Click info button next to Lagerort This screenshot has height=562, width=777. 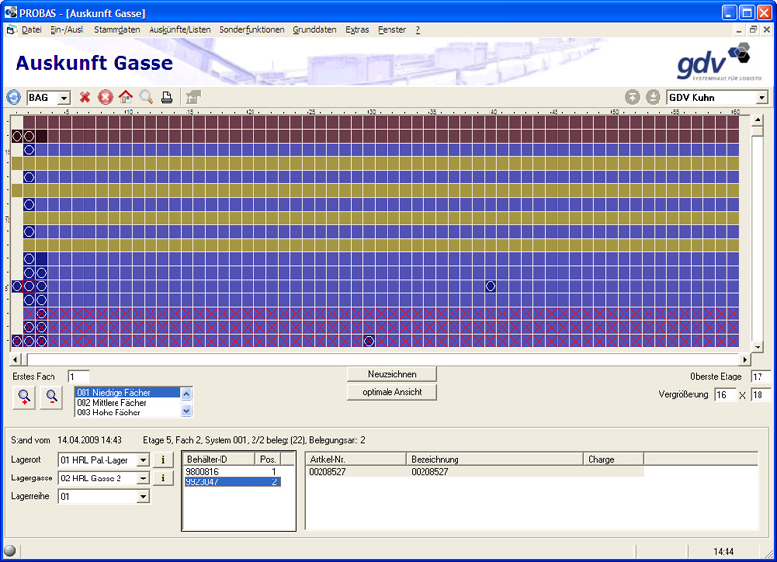(163, 460)
